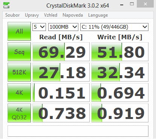Open the Napoveda menu

pyautogui.click(x=73, y=15)
